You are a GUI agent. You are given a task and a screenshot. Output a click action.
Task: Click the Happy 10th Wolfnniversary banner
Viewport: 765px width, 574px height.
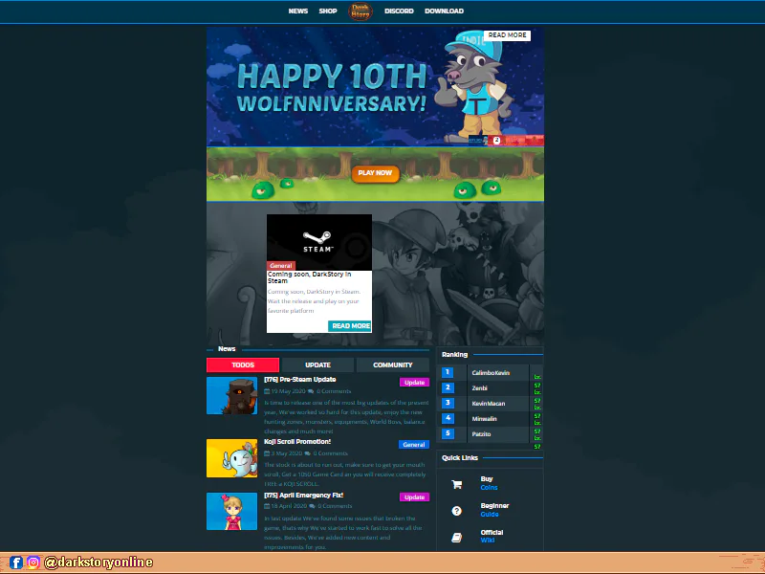375,86
